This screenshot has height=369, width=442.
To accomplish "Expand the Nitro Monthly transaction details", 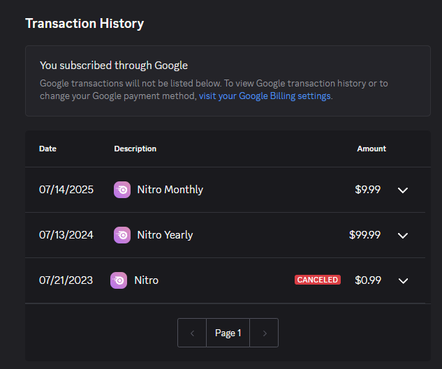I will click(403, 190).
